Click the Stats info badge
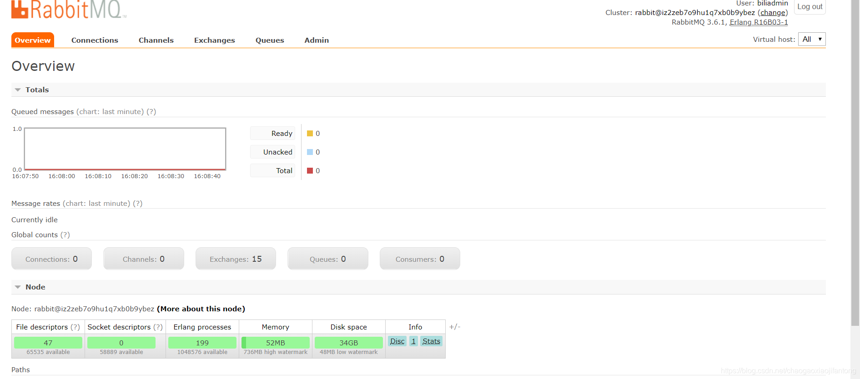The height and width of the screenshot is (379, 860). click(431, 341)
